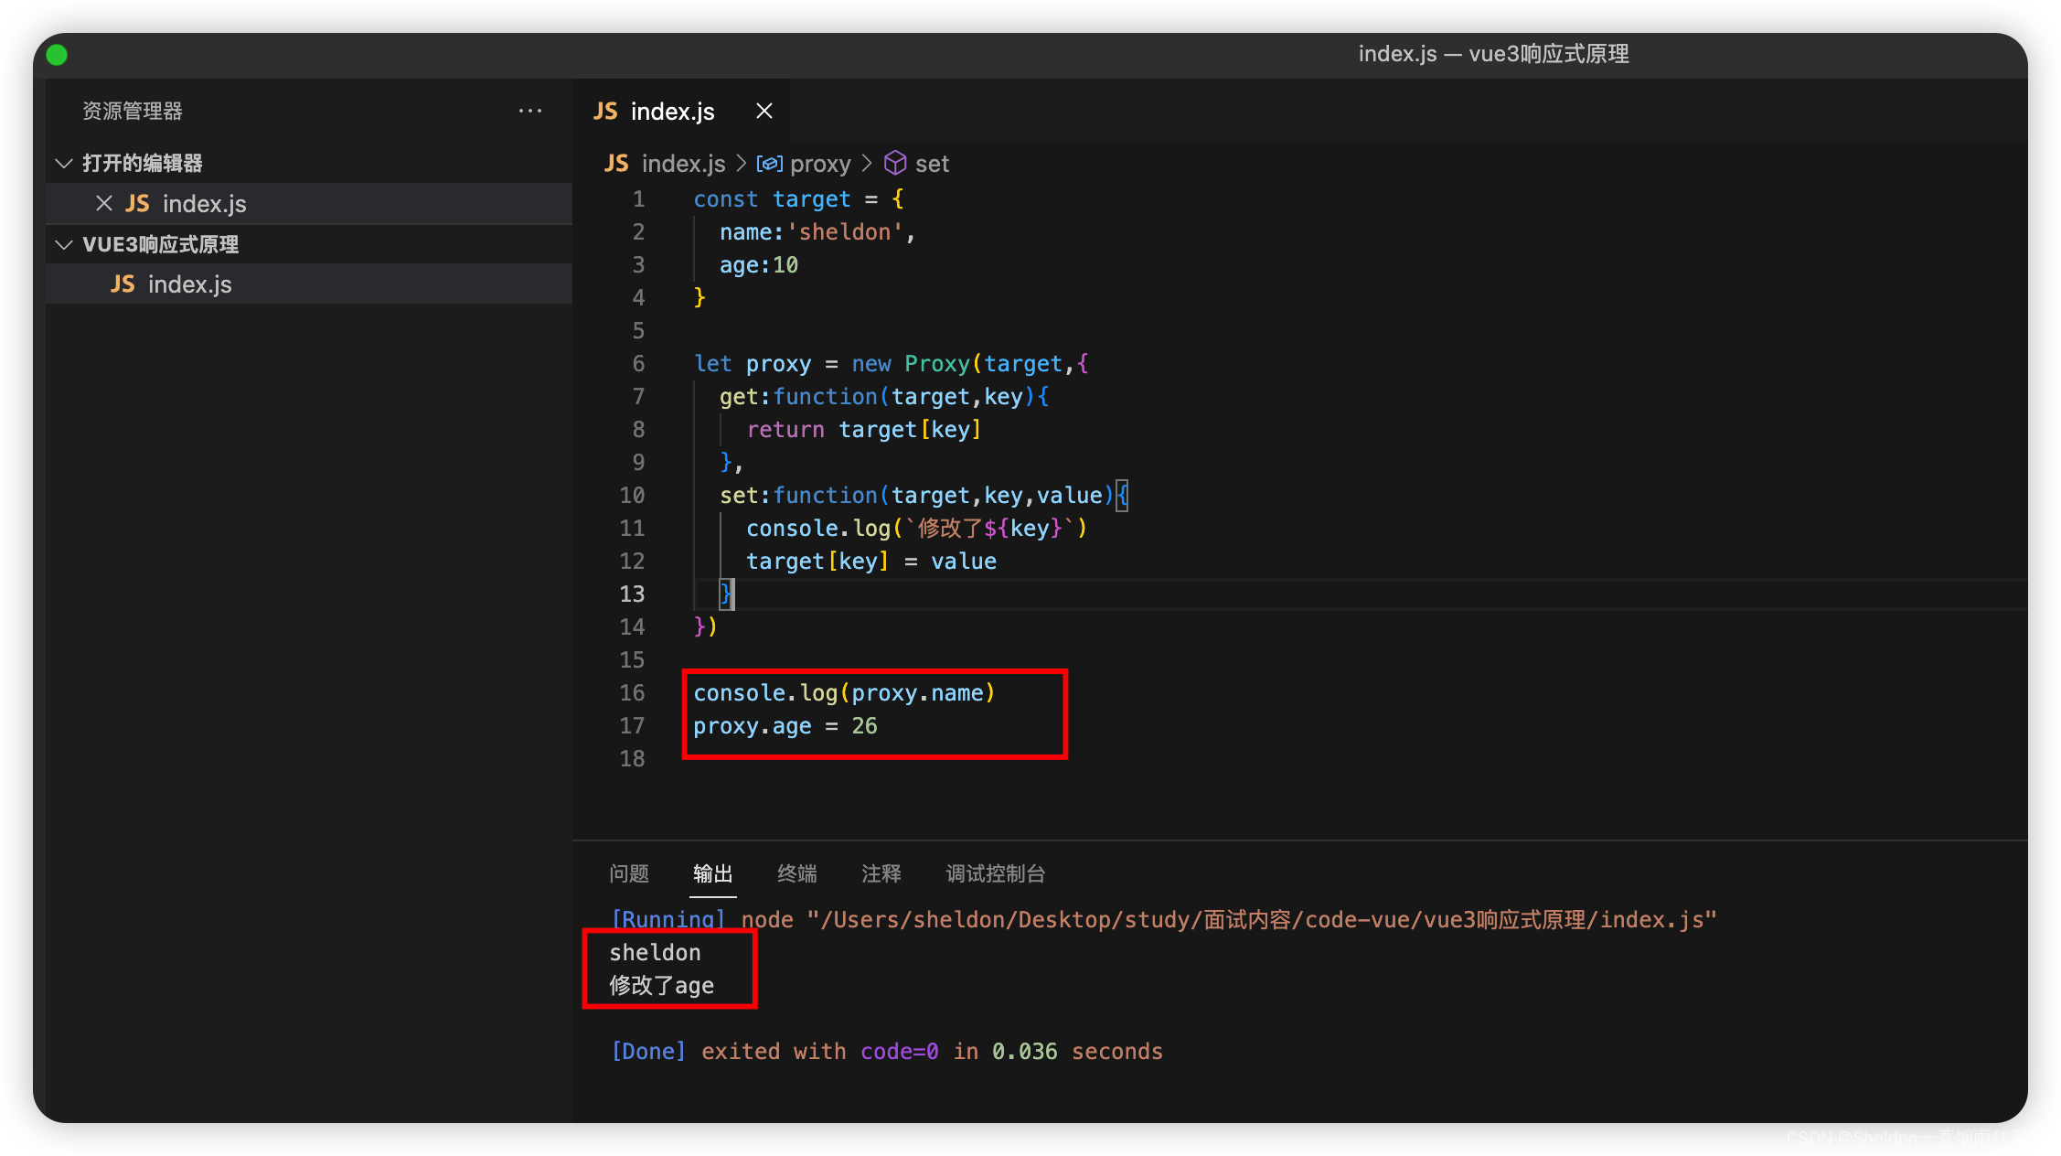
Task: Click the green window traffic-light button
Action: coord(57,55)
